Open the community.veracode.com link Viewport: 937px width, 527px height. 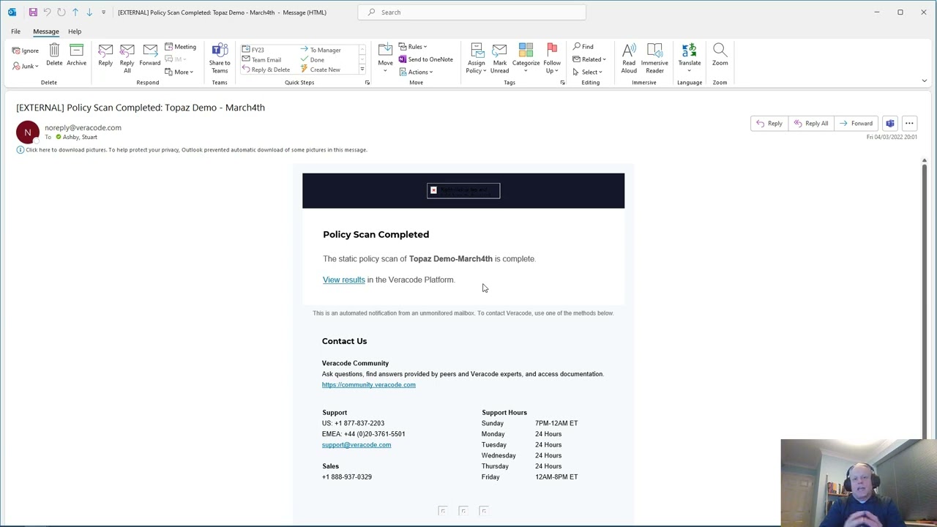(x=368, y=385)
